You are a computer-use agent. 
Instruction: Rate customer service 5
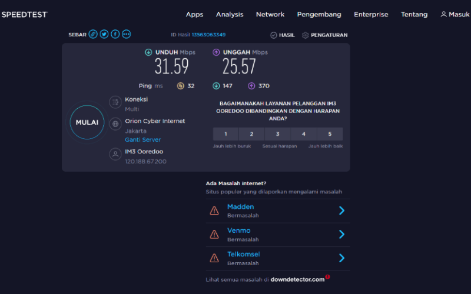(330, 134)
